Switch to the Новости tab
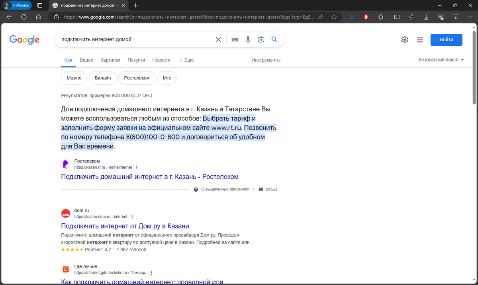Image resolution: width=478 pixels, height=285 pixels. [x=161, y=60]
